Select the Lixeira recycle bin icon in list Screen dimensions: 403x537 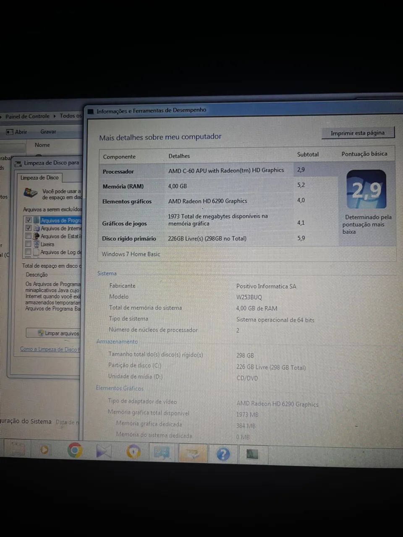[47, 244]
